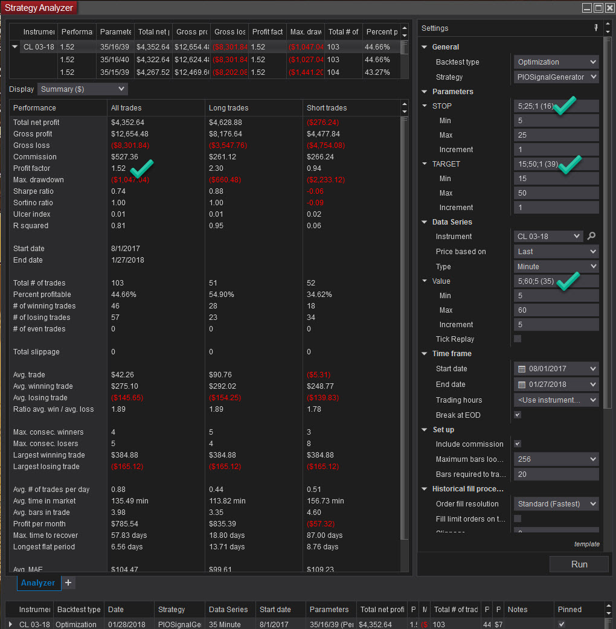Open Strategy PIOSignalGenerator dropdown
The image size is (616, 629).
pos(556,77)
